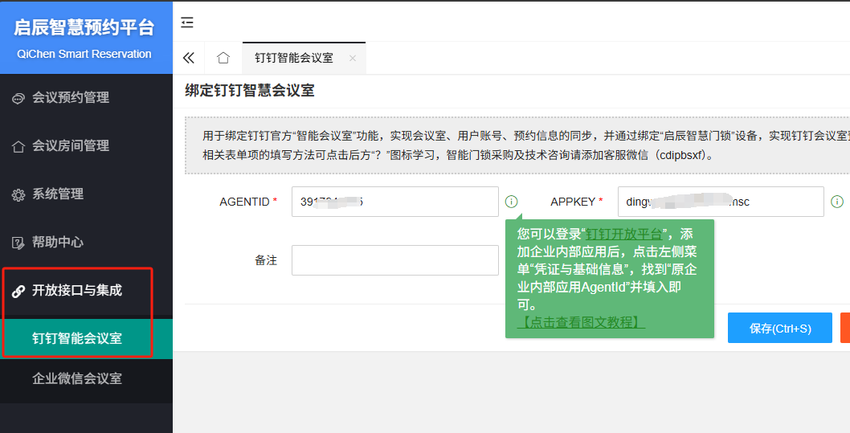Focus the APPKEY input field
The height and width of the screenshot is (433, 850).
pos(720,202)
